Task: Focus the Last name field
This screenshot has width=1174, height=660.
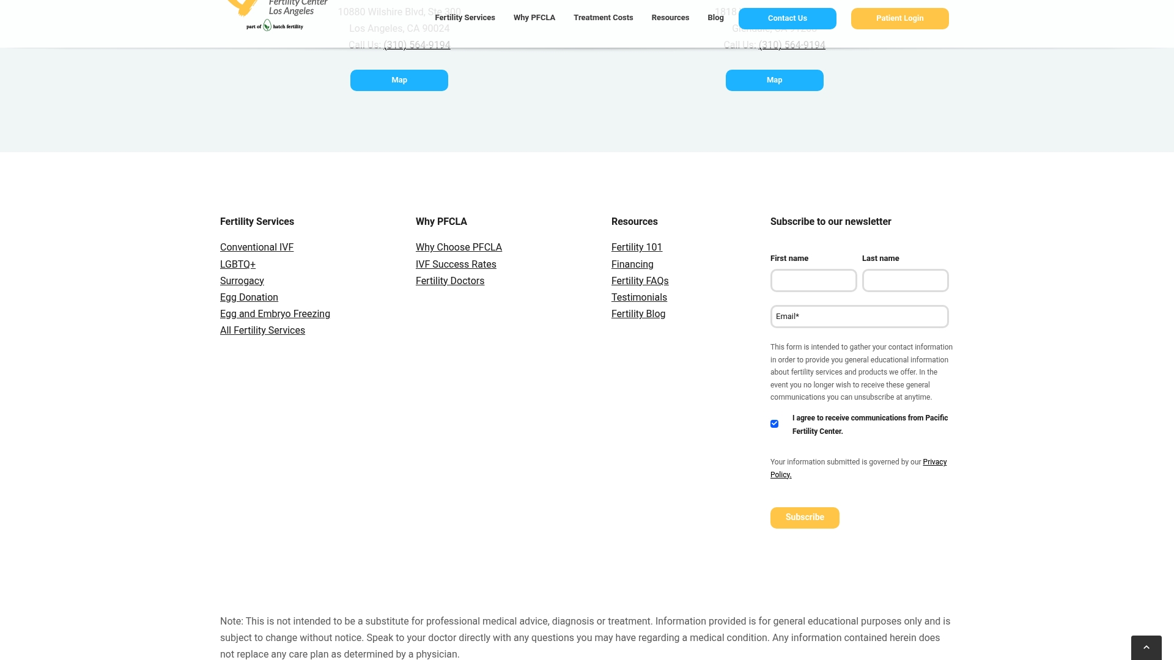Action: click(905, 280)
